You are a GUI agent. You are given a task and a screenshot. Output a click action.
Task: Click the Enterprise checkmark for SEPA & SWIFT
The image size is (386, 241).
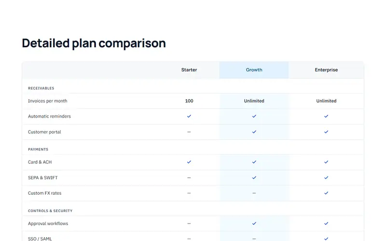tap(326, 177)
